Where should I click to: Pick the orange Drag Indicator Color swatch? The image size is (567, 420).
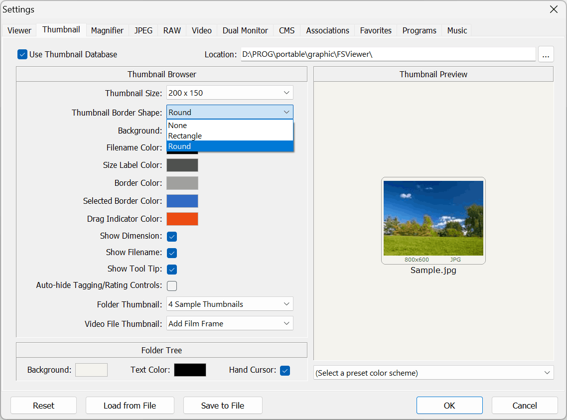coord(182,219)
